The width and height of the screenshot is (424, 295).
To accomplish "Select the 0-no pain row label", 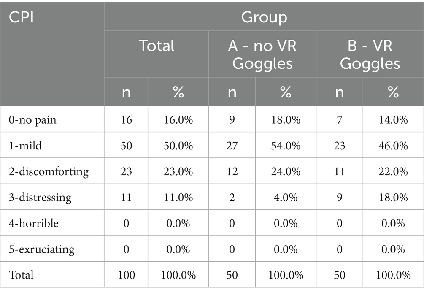I will pos(32,120).
